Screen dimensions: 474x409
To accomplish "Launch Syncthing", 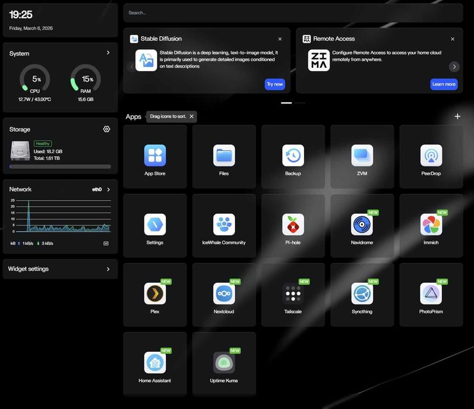I will [362, 294].
